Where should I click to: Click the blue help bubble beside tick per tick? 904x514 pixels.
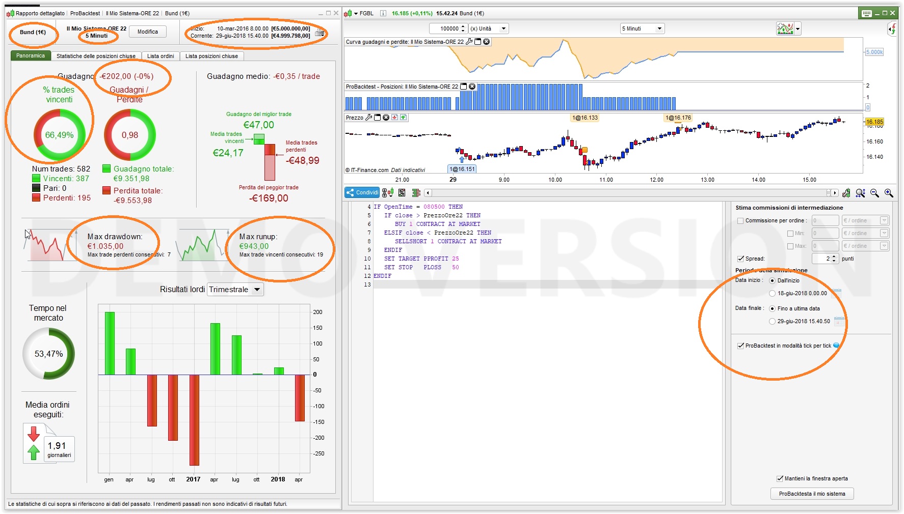pos(836,346)
